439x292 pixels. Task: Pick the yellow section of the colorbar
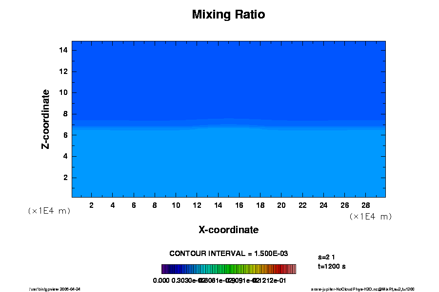pyautogui.click(x=256, y=269)
